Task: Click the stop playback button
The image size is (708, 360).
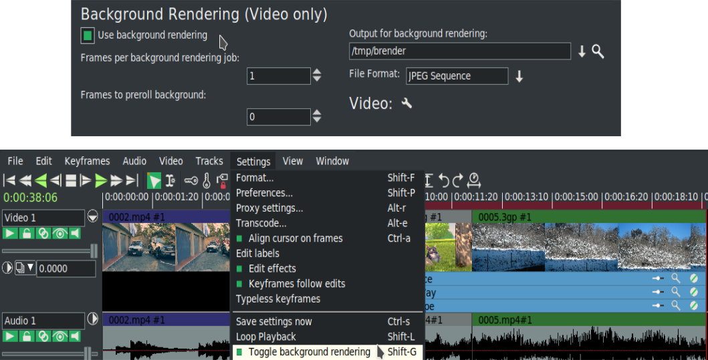Action: (70, 180)
